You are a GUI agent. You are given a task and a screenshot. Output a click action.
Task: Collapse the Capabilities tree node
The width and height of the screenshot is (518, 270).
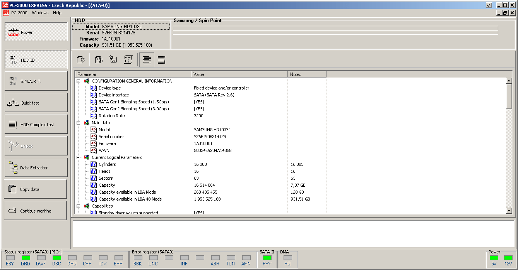(79, 206)
